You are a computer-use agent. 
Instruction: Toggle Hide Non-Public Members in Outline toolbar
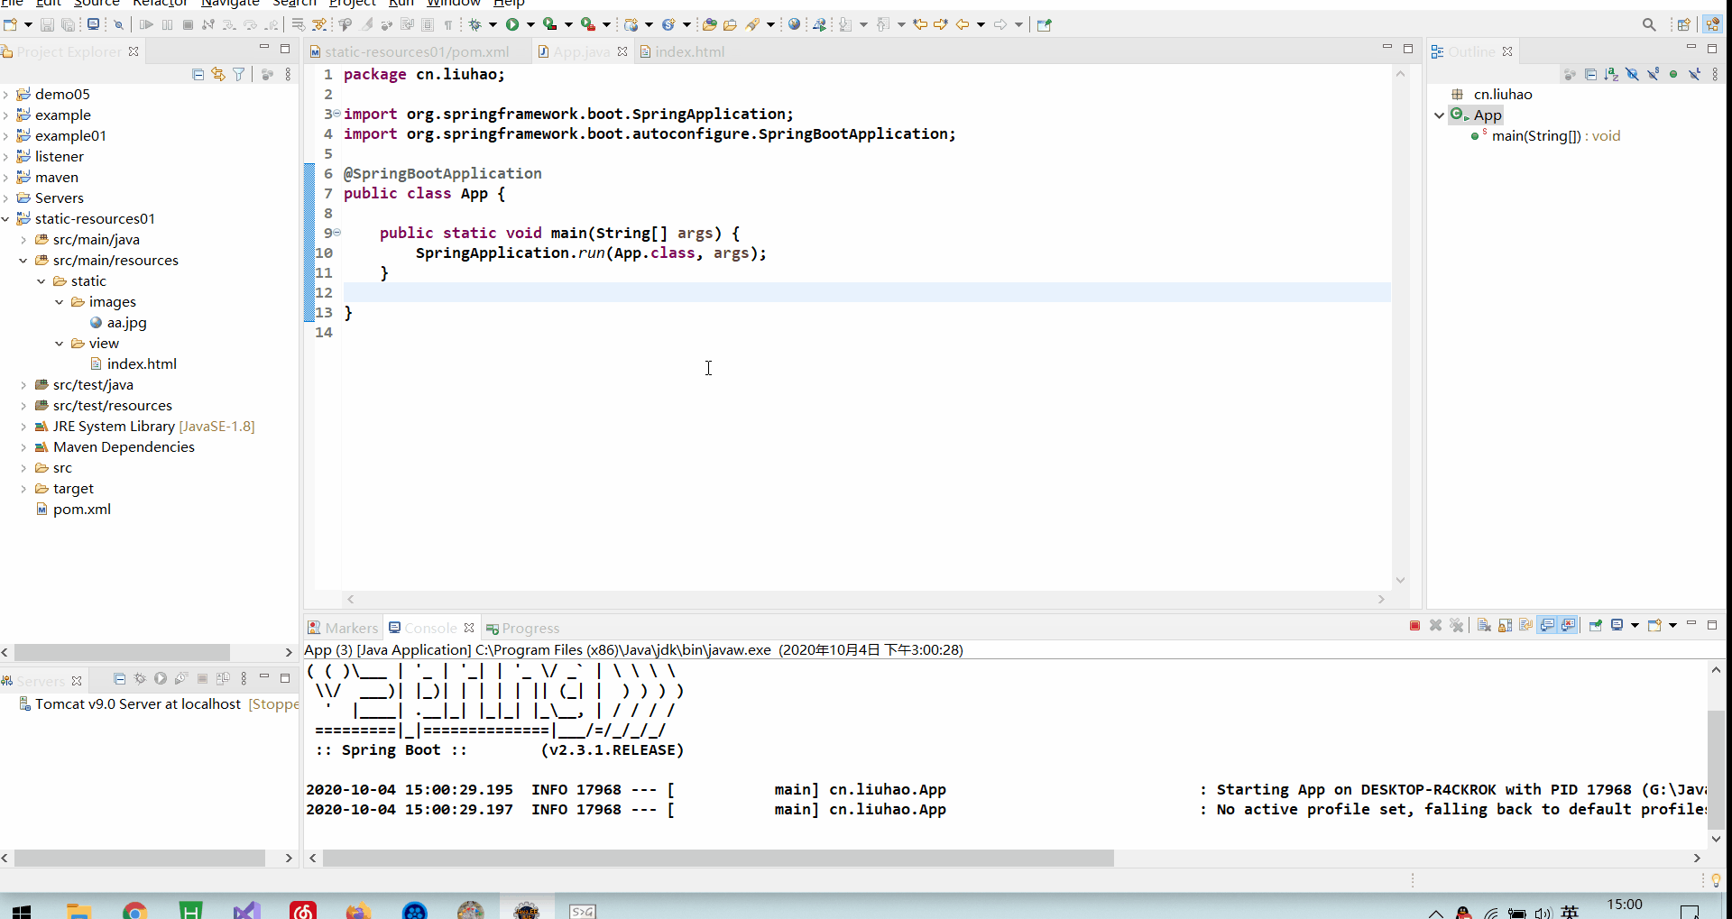1673,74
